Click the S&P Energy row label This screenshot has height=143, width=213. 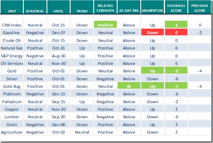pos(11,56)
